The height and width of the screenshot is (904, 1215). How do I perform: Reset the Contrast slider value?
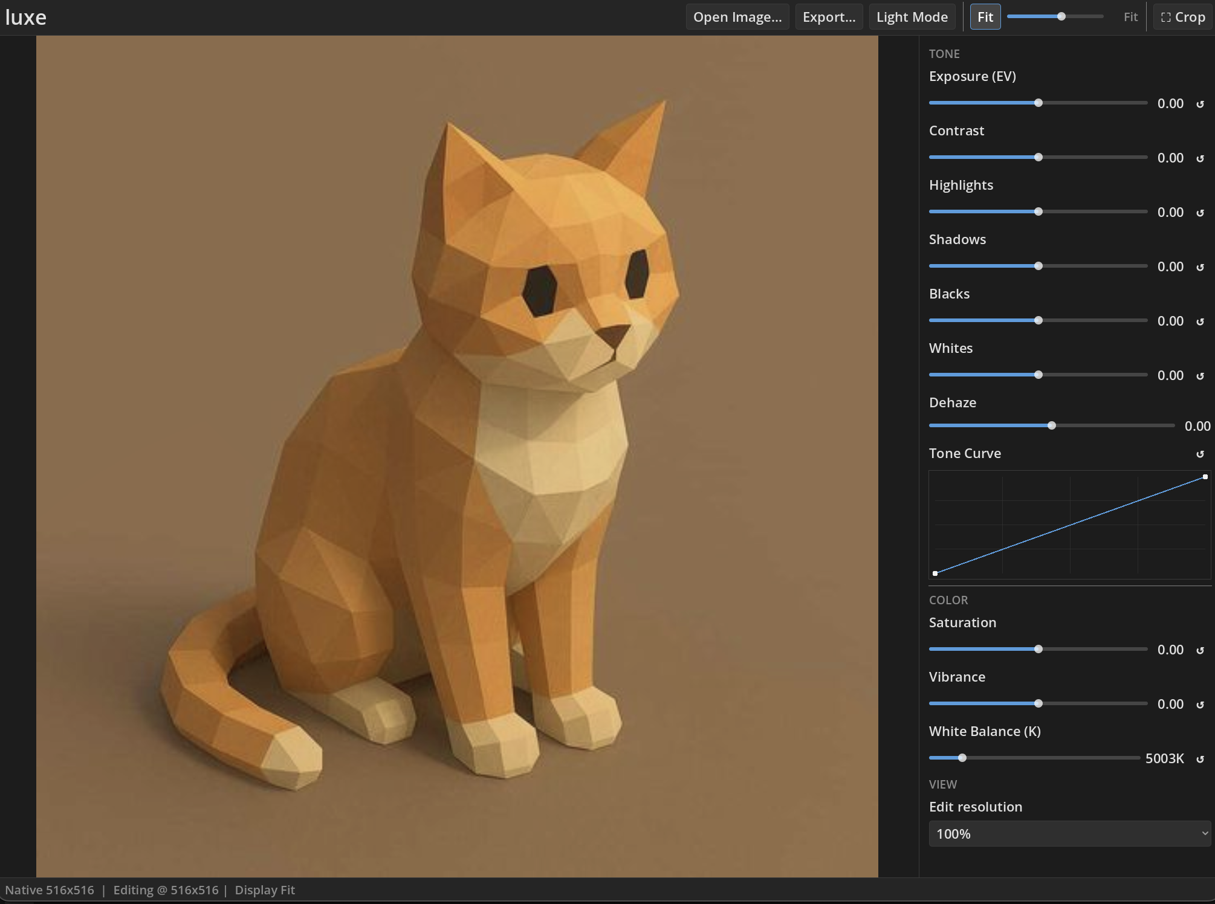pos(1200,158)
